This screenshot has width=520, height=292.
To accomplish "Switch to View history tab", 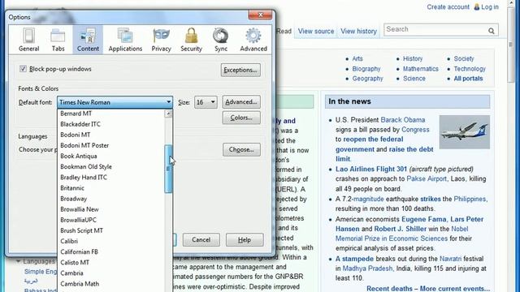I will click(358, 31).
